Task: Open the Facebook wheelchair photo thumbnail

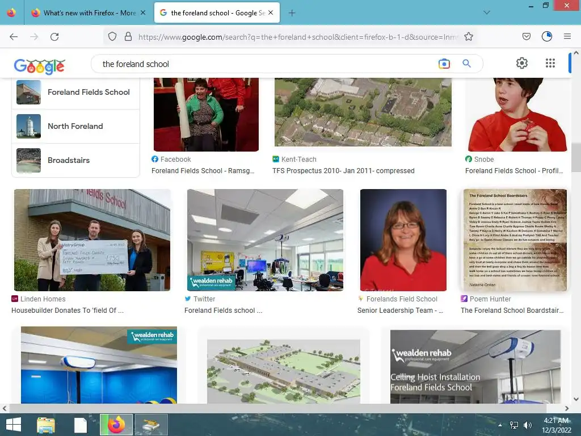Action: pos(206,115)
